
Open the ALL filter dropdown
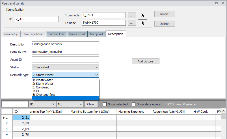[70, 104]
